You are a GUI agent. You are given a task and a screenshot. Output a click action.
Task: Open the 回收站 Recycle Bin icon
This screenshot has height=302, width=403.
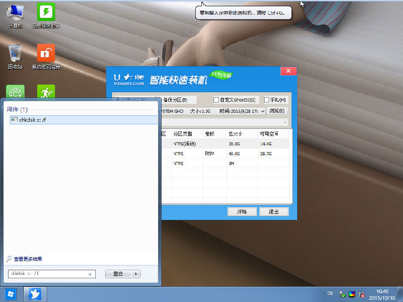15,56
